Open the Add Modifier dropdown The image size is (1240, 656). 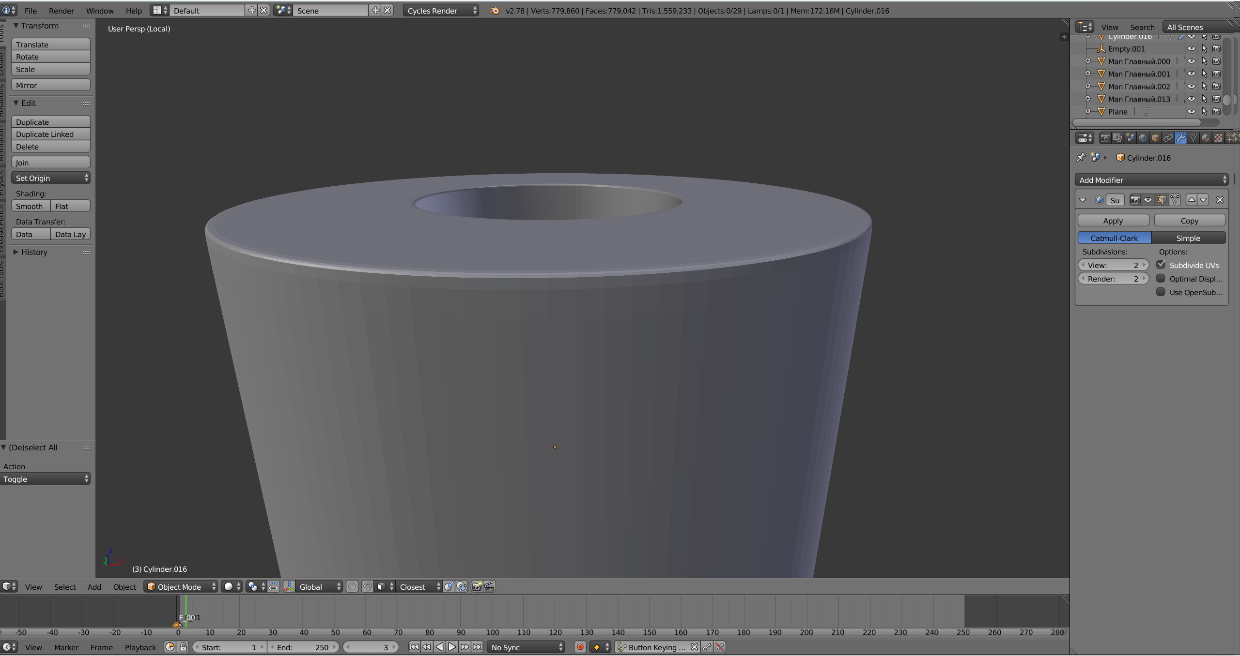tap(1152, 180)
